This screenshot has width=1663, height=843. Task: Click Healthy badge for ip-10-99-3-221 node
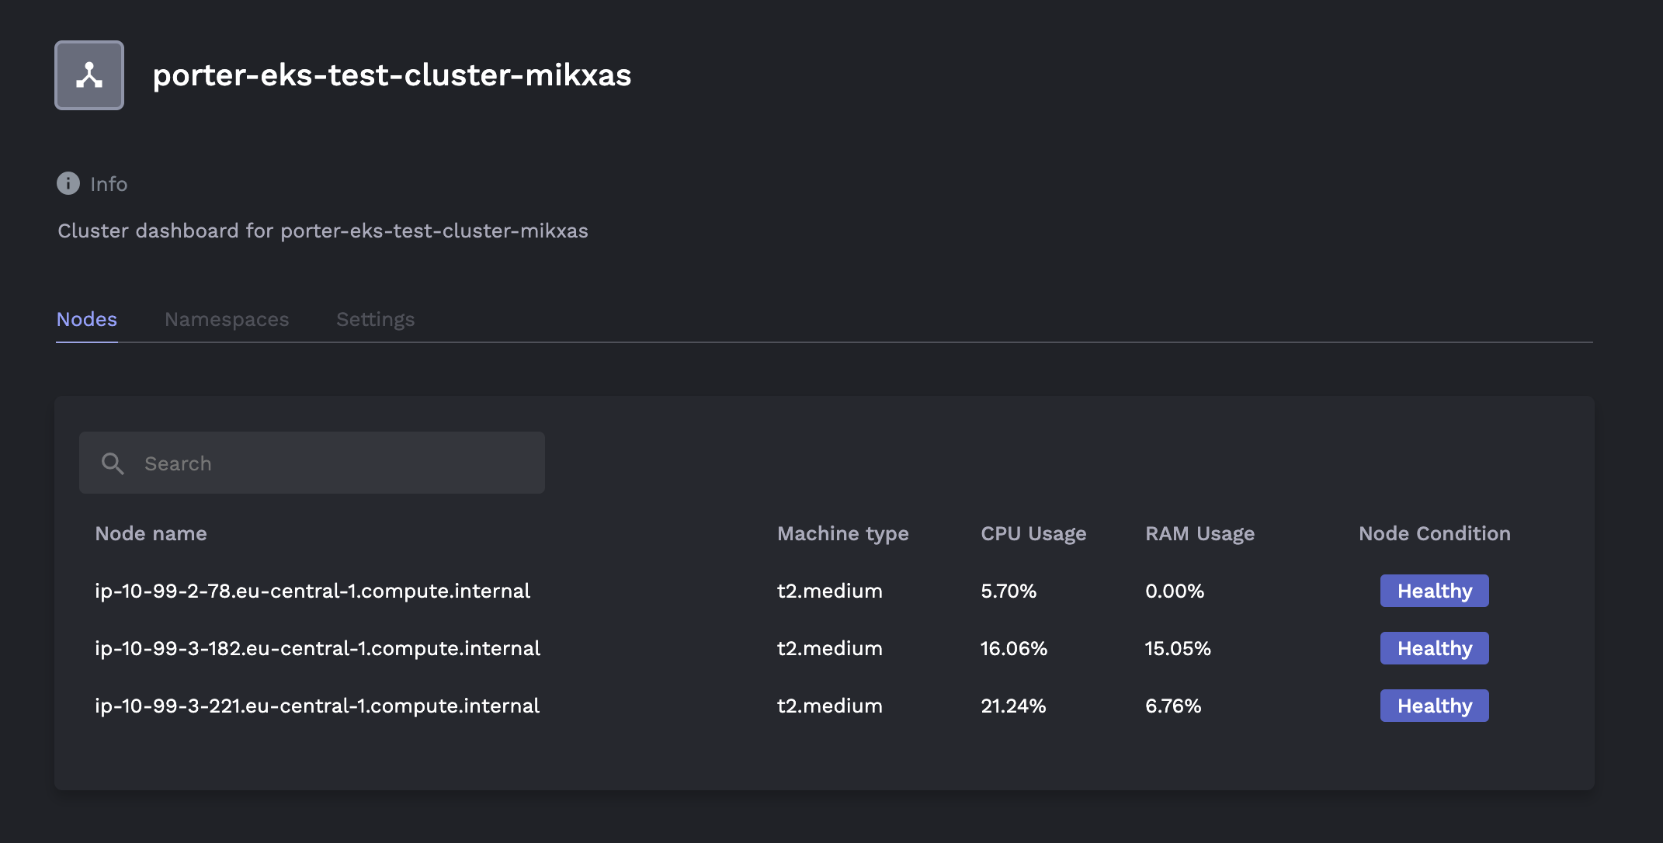pyautogui.click(x=1434, y=706)
